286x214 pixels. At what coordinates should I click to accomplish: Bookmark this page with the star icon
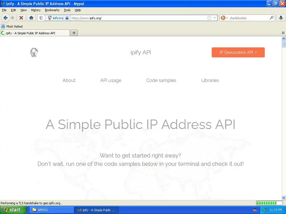[x=209, y=18]
